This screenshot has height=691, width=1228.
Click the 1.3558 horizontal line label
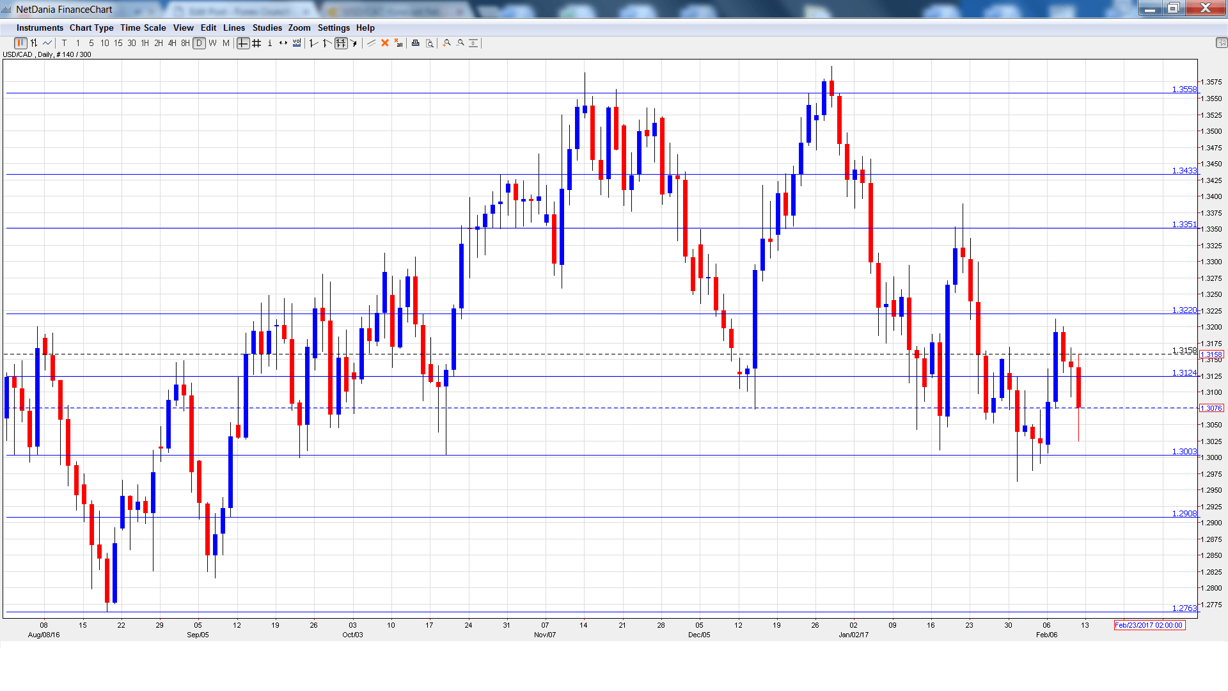[x=1184, y=90]
